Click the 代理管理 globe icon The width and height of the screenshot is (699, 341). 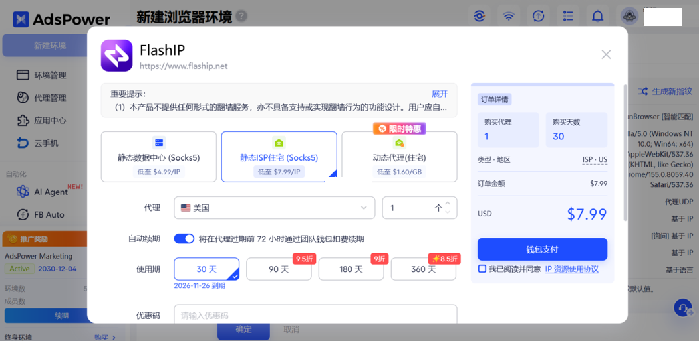coord(23,98)
